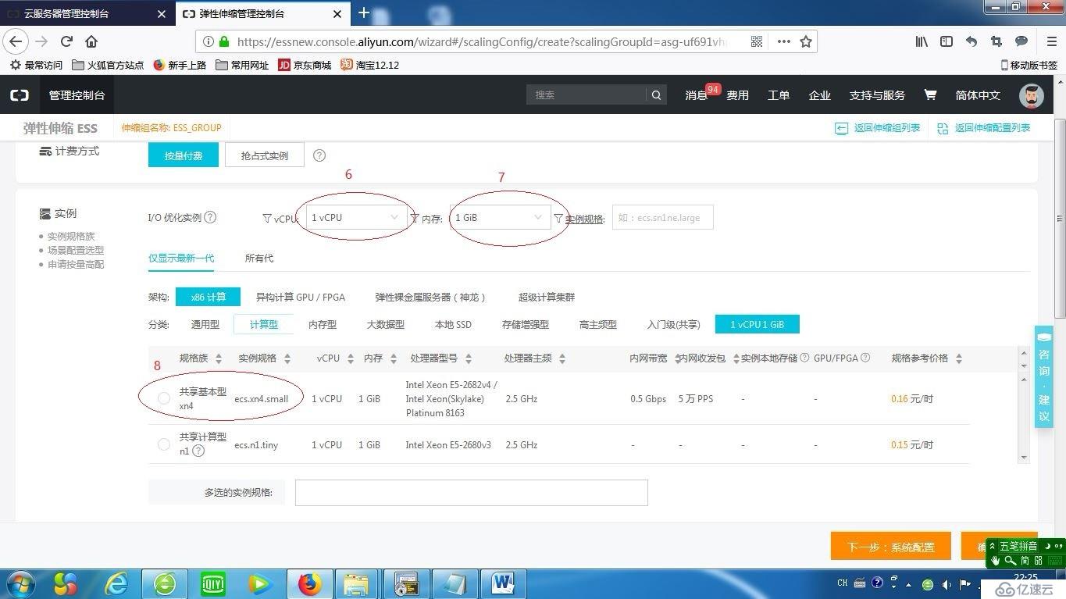This screenshot has height=599, width=1066.
Task: Open 费用 in the console header
Action: [x=737, y=95]
